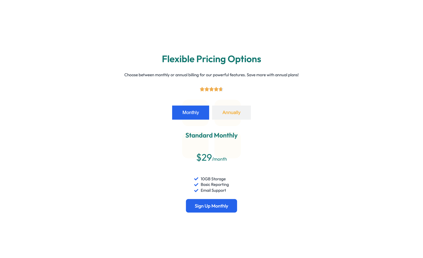Click the second rating star
Viewport: 423px width, 258px height.
click(207, 89)
